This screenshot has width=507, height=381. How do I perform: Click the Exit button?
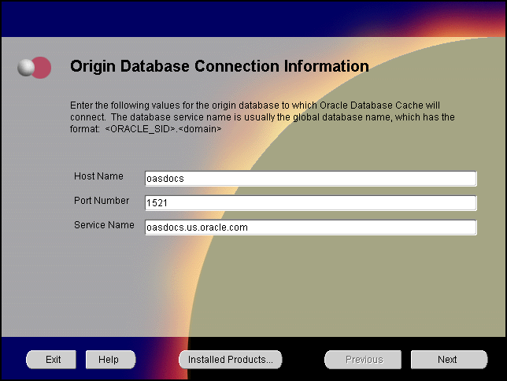[x=51, y=359]
